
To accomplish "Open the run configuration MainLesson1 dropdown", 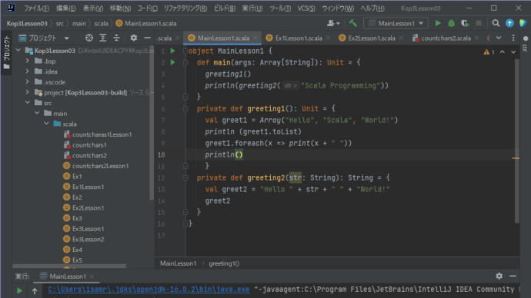I will (396, 23).
